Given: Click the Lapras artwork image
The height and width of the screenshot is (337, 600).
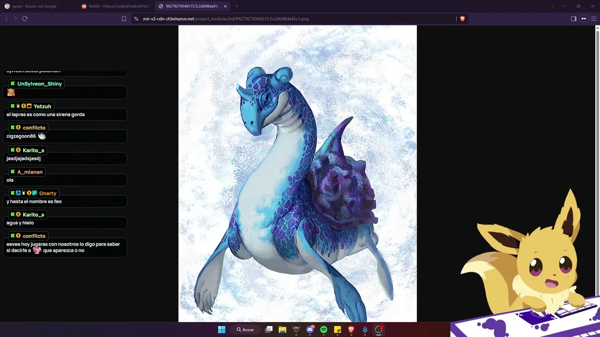Looking at the screenshot, I should 298,174.
